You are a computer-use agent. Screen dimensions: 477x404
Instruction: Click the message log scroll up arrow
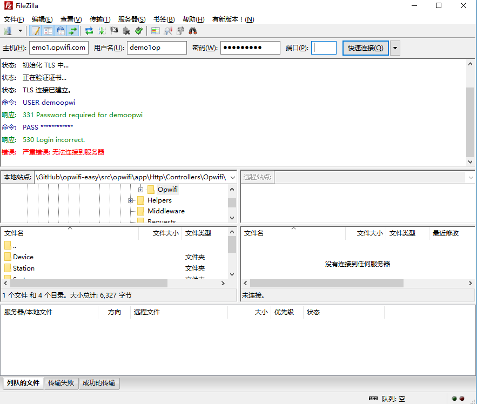pos(470,64)
